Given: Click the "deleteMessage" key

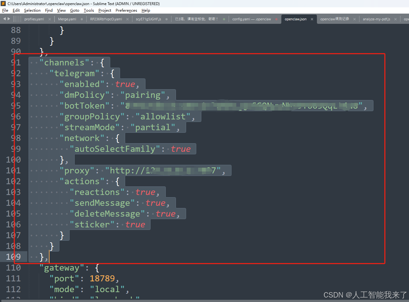Looking at the screenshot, I should click(107, 213).
